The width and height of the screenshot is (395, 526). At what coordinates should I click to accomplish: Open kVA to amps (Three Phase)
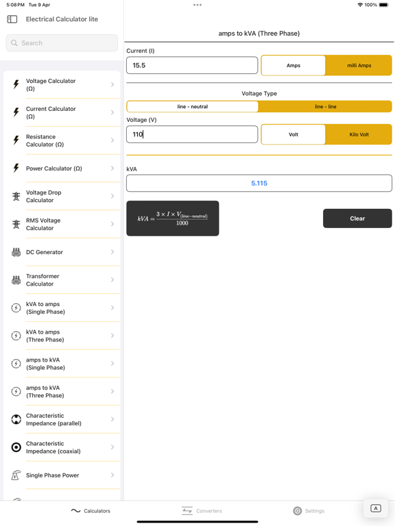pos(62,336)
